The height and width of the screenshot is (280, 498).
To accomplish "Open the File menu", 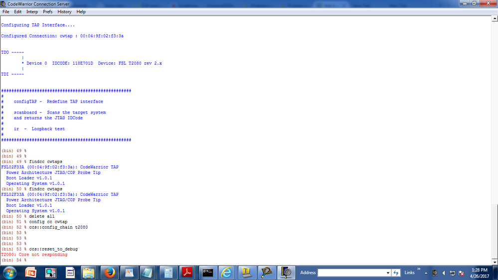I will tap(5, 12).
